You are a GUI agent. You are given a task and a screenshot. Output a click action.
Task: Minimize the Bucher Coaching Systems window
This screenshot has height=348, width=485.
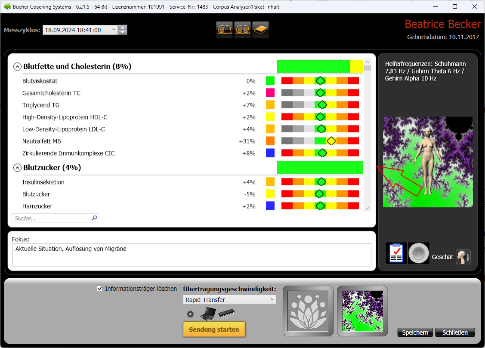pyautogui.click(x=436, y=6)
